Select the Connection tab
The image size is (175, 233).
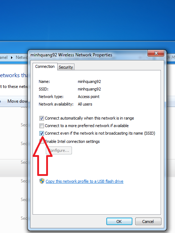coord(45,66)
